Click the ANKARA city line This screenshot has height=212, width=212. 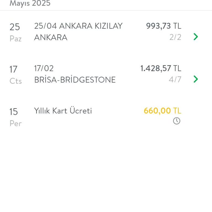tap(51, 38)
